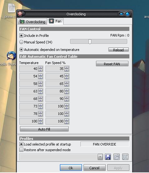This screenshot has height=173, width=149.
Task: Click the open profile folder icon
Action: click(x=117, y=157)
